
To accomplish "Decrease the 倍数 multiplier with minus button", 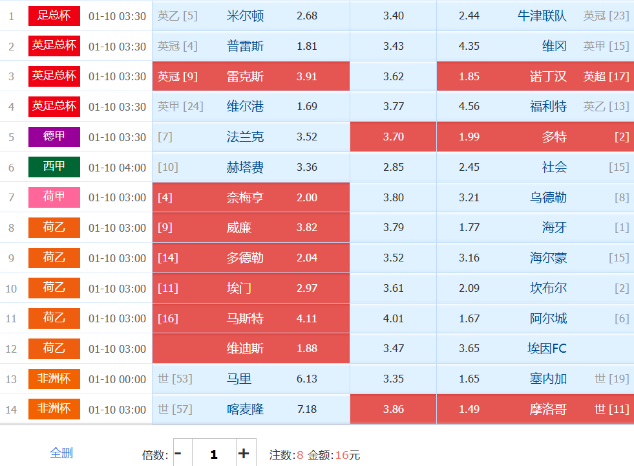I will point(178,454).
